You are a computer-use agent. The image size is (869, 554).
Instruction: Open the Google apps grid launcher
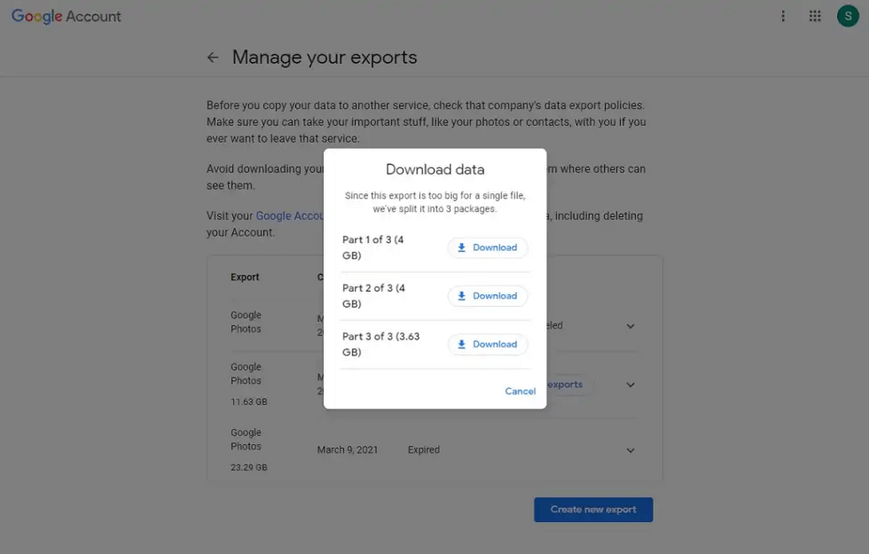(x=815, y=16)
